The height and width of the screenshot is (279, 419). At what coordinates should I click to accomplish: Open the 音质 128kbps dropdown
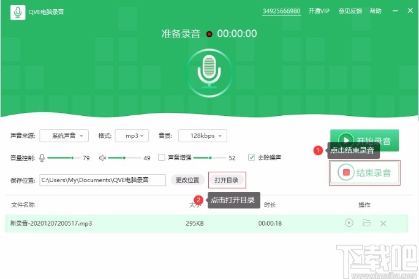pyautogui.click(x=203, y=136)
